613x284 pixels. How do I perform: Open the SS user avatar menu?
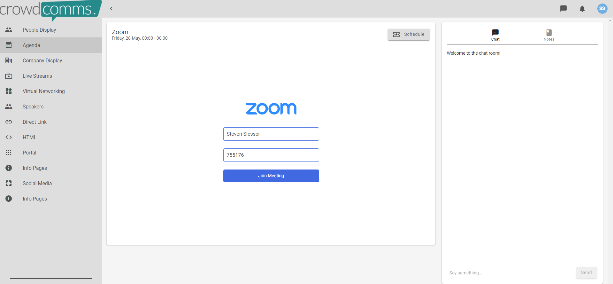(602, 9)
